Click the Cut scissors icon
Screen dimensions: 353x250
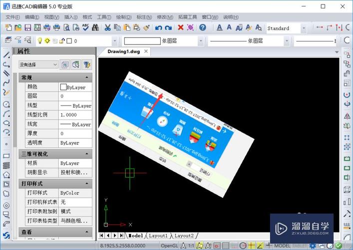coord(107,28)
